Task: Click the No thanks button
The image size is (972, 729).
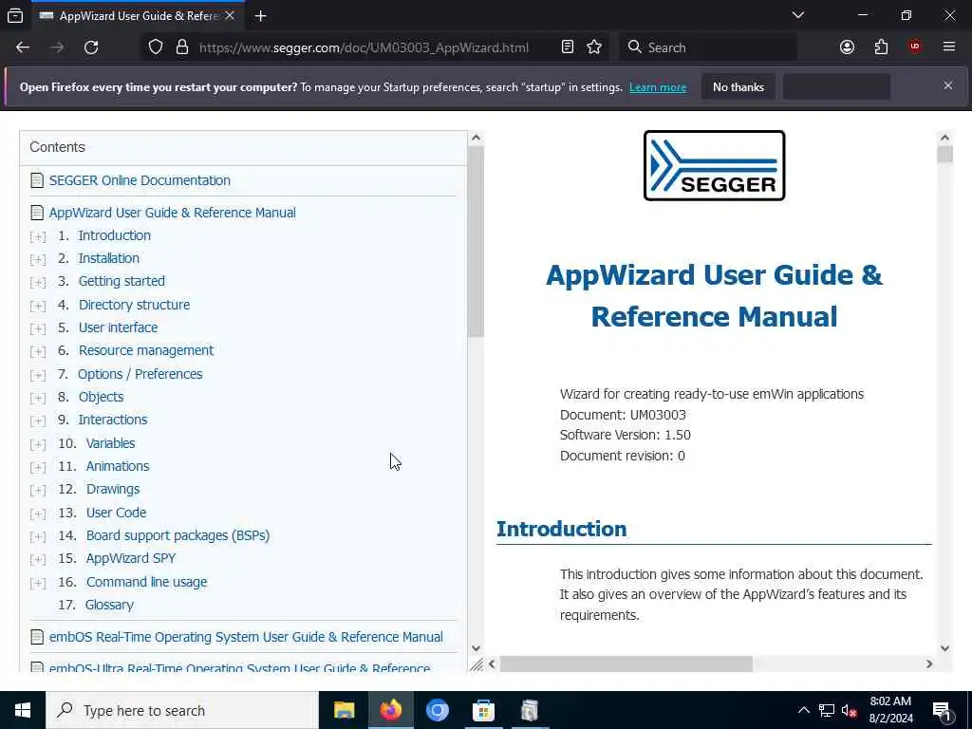Action: coord(738,86)
